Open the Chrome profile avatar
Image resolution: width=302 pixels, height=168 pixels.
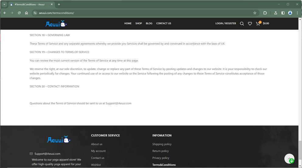point(290,13)
